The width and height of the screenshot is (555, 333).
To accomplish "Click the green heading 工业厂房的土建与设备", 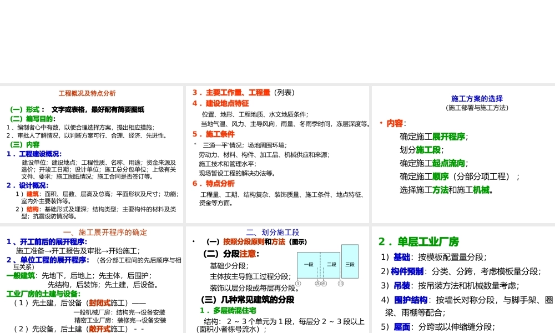I will [43, 294].
